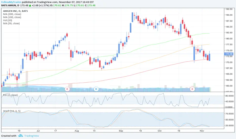Click the 'Aug' date axis label
236x139 pixels.
[77, 131]
